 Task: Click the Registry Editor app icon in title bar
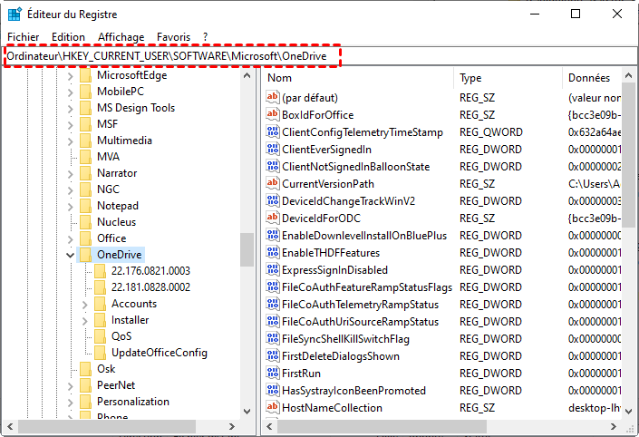15,15
